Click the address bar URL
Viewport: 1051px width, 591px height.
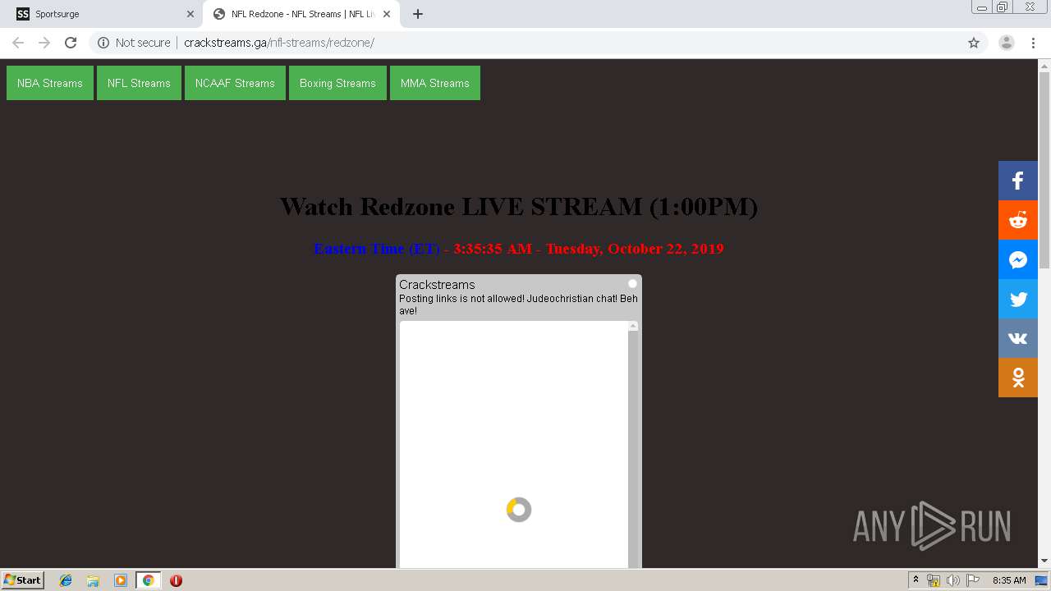coord(279,43)
